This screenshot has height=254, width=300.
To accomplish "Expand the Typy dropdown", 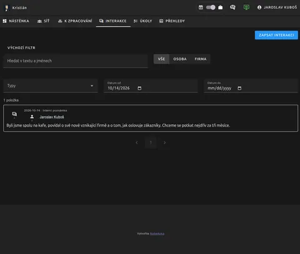I will [51, 85].
